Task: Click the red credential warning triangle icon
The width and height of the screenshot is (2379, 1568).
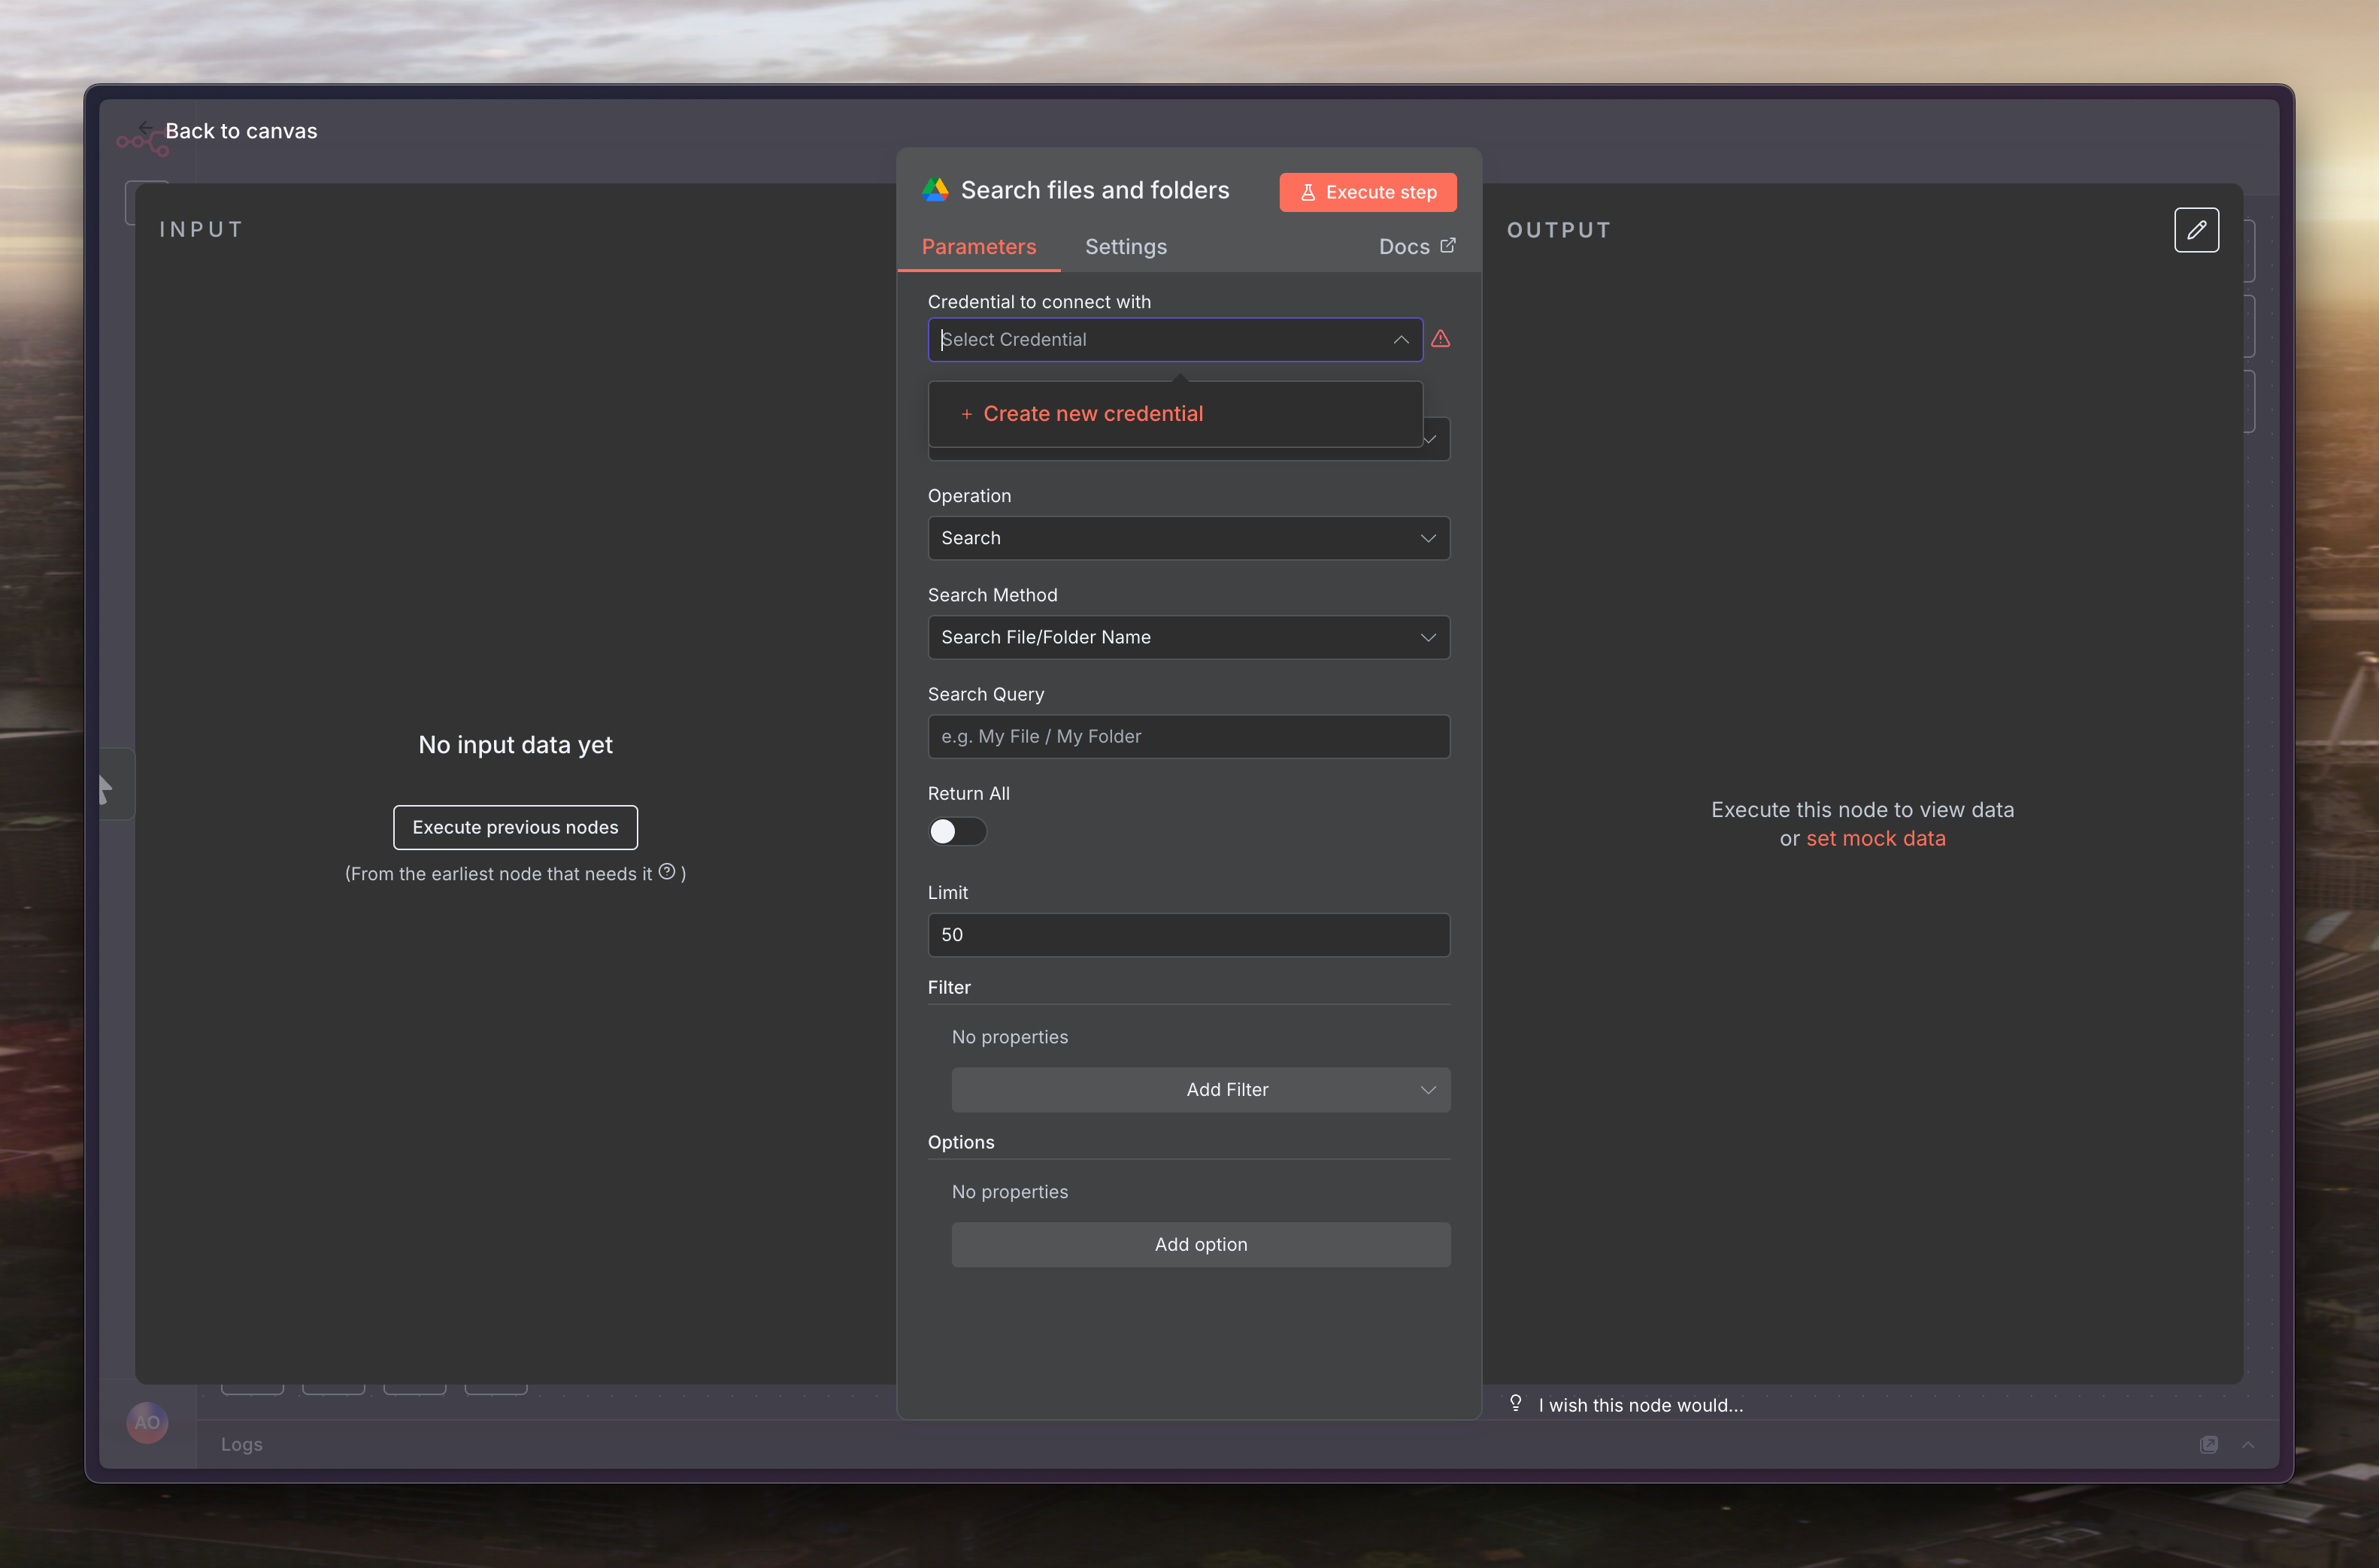Action: click(1440, 339)
